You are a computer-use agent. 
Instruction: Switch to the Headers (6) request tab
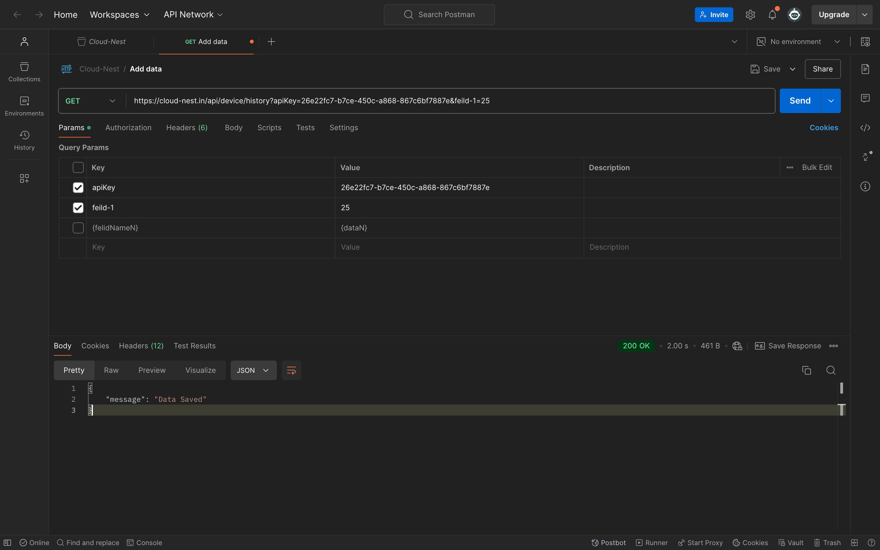(x=187, y=128)
